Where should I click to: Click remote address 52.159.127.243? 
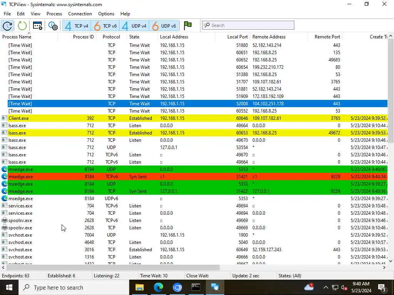click(x=267, y=250)
